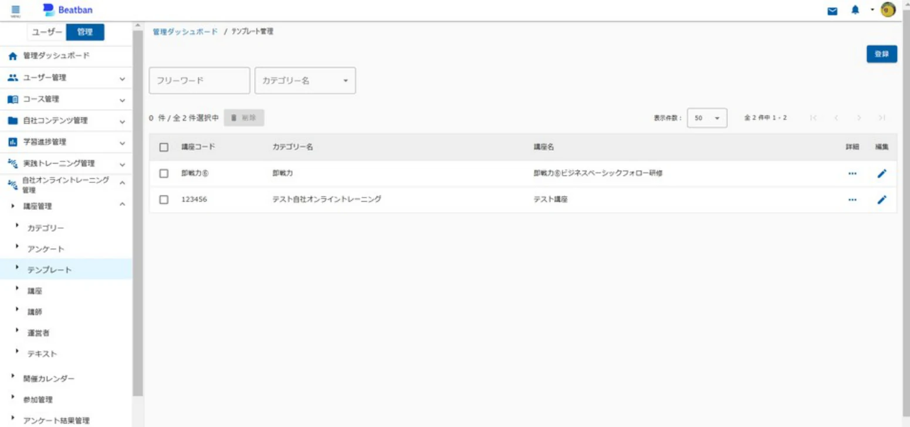This screenshot has height=427, width=910.
Task: Expand the ユーザー管理 chevron
Action: [122, 78]
